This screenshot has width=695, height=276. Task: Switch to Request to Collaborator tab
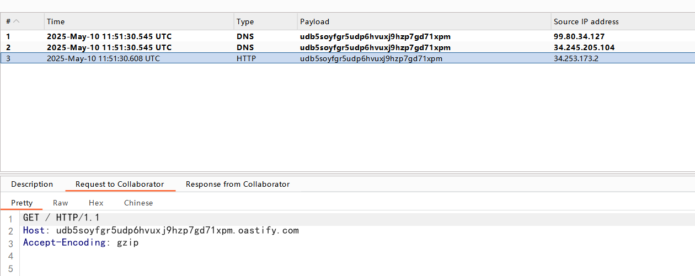[x=120, y=184]
